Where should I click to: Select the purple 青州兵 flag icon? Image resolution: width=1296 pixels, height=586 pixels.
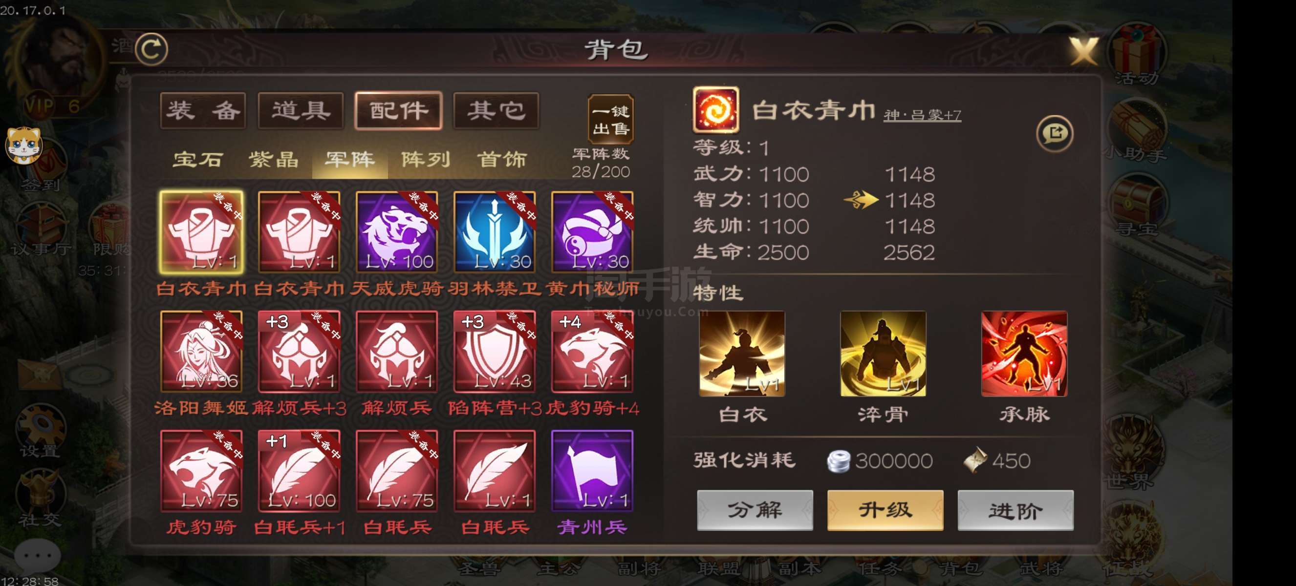pos(592,470)
